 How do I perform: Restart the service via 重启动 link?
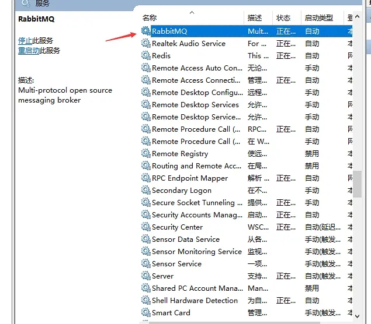click(29, 51)
